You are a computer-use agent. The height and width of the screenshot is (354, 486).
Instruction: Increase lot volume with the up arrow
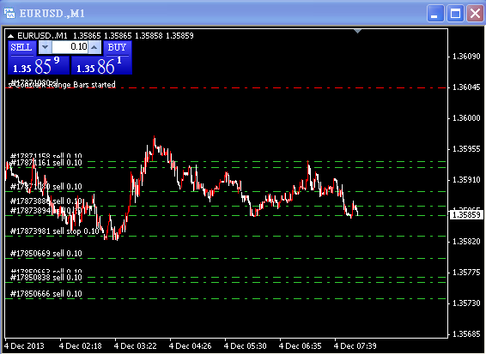pos(94,47)
